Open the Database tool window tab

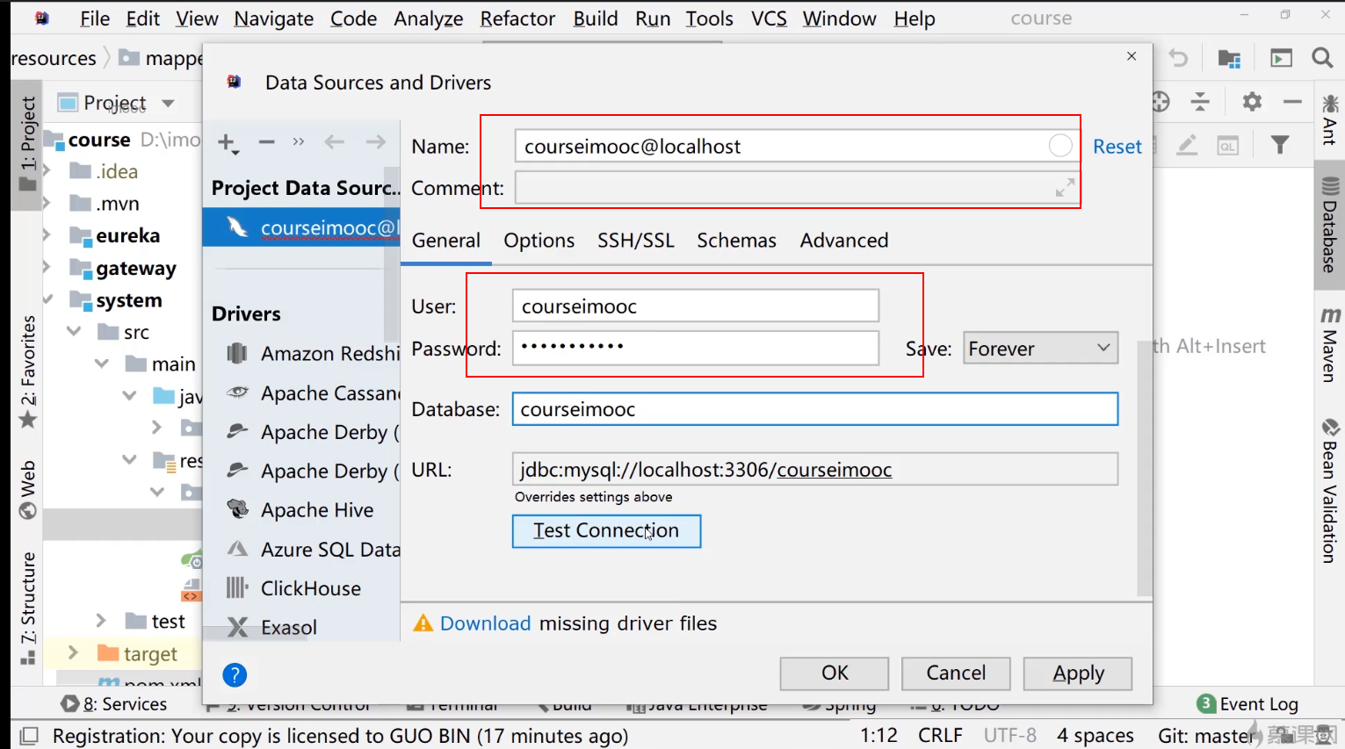[x=1330, y=225]
